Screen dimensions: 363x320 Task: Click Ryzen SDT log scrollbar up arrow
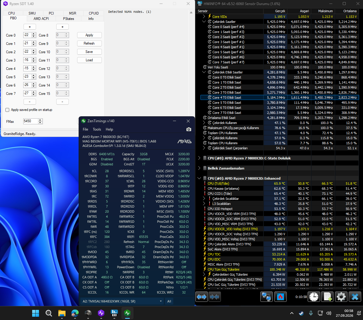click(191, 13)
